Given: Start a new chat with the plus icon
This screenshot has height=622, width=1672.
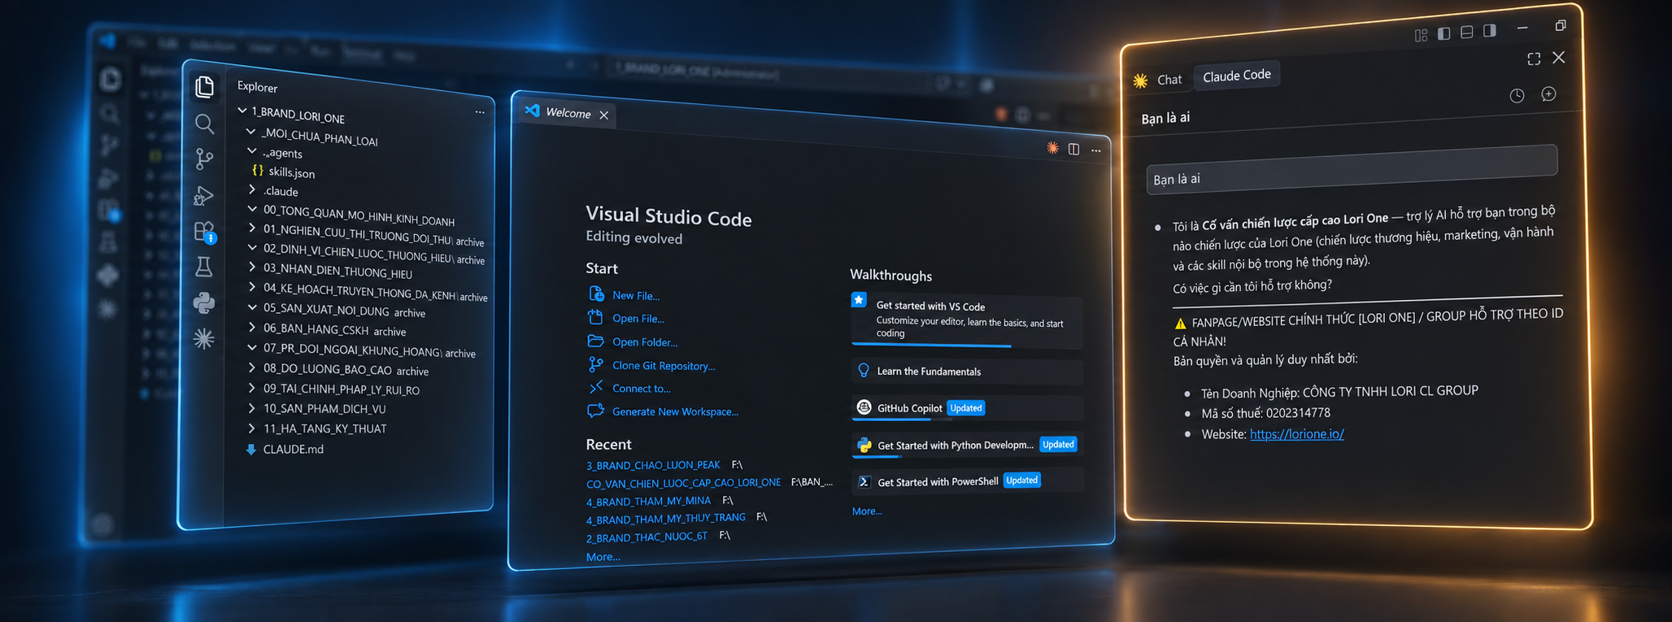Looking at the screenshot, I should [1549, 94].
